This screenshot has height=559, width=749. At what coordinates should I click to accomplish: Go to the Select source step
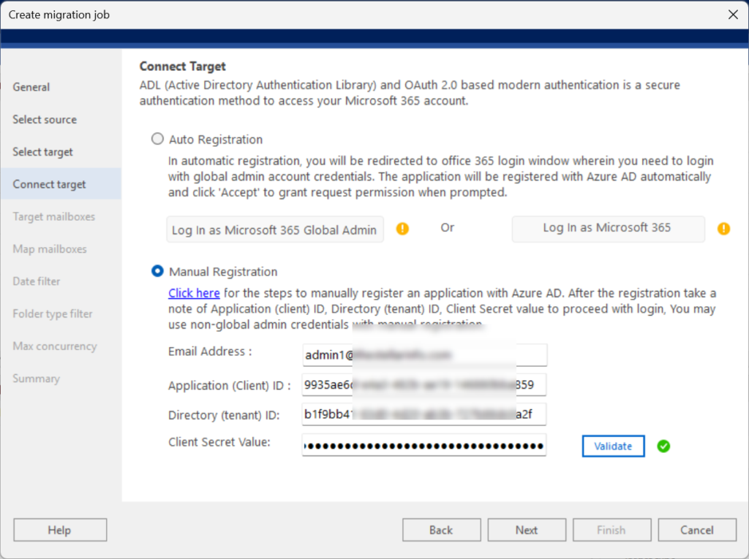point(45,120)
